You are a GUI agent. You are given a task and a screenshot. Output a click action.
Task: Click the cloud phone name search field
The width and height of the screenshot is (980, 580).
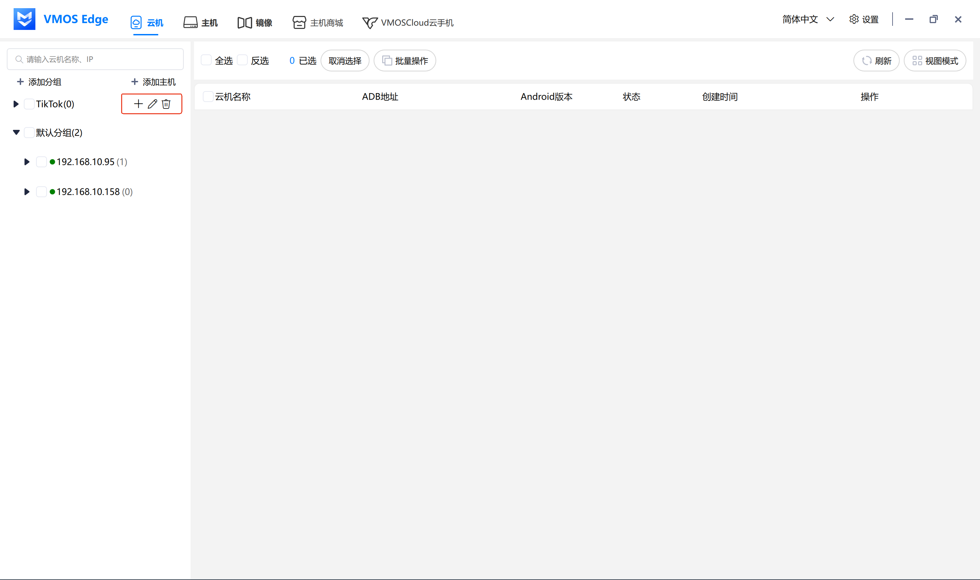pos(95,59)
